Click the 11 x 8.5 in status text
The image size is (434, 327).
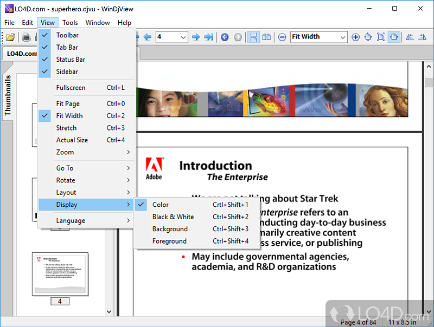tap(402, 322)
